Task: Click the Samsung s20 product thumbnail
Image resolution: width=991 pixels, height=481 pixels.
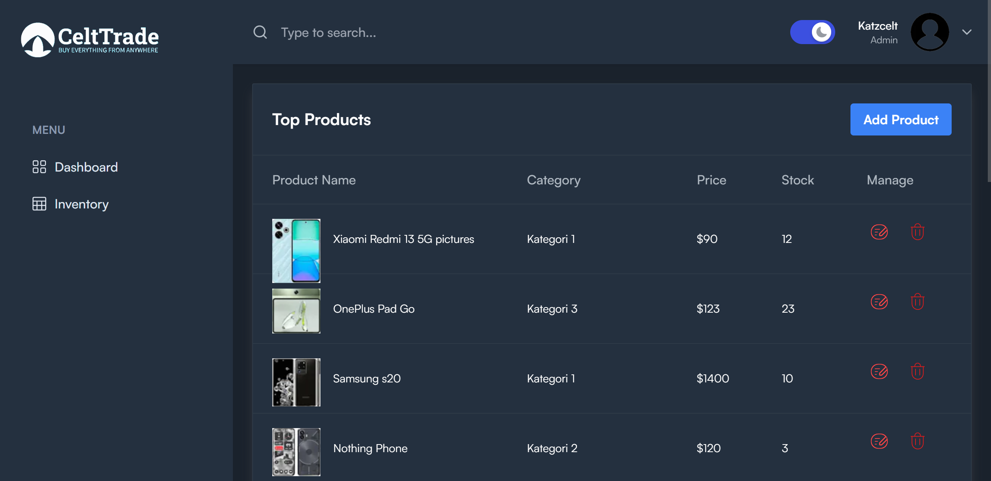Action: pos(296,382)
